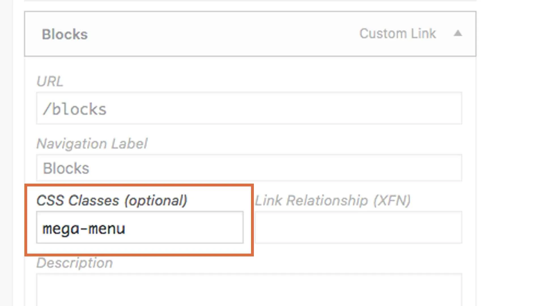Place cursor on the /blocks URL text
This screenshot has height=306, width=544.
tap(75, 109)
